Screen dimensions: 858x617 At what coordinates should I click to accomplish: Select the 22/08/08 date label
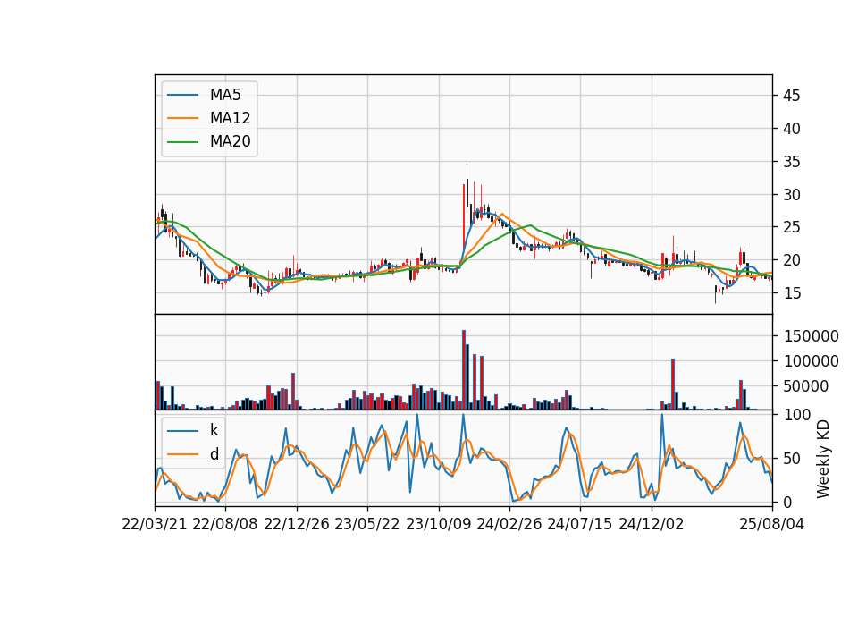point(225,525)
